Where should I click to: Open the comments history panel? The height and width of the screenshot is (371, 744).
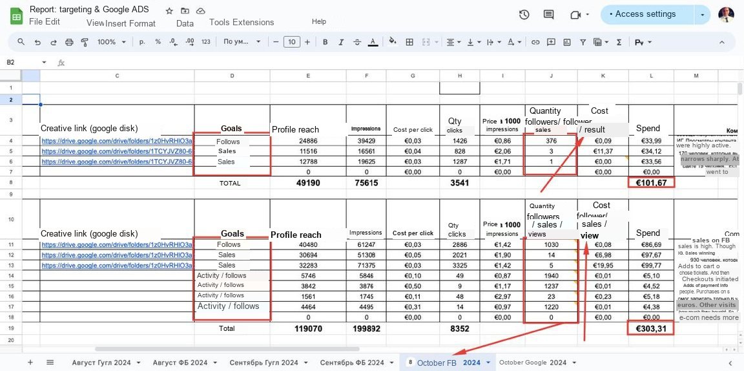548,15
